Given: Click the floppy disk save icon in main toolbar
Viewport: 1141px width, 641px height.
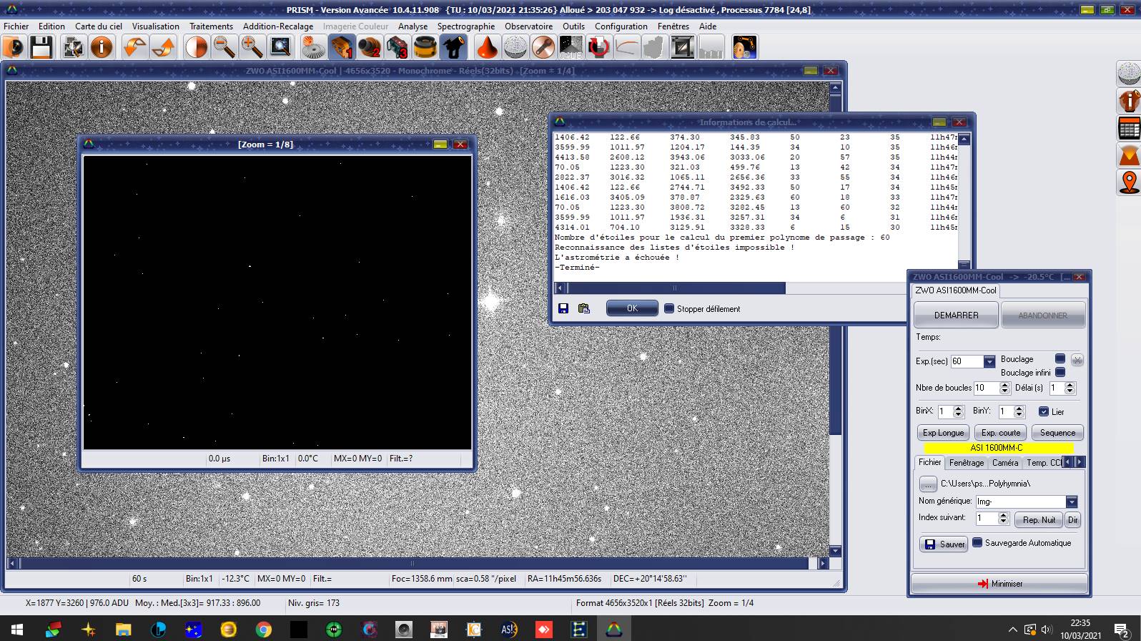Looking at the screenshot, I should click(x=41, y=47).
